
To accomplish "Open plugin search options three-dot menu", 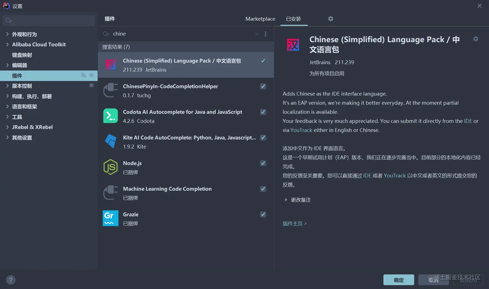I will (266, 34).
